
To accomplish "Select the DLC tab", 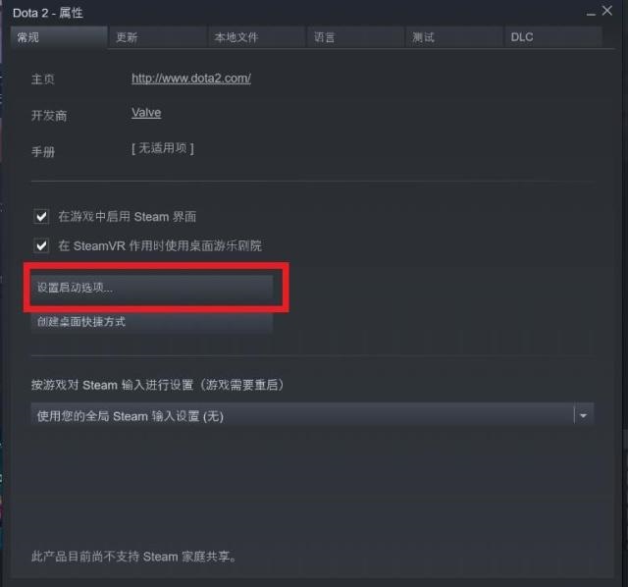I will (x=553, y=37).
